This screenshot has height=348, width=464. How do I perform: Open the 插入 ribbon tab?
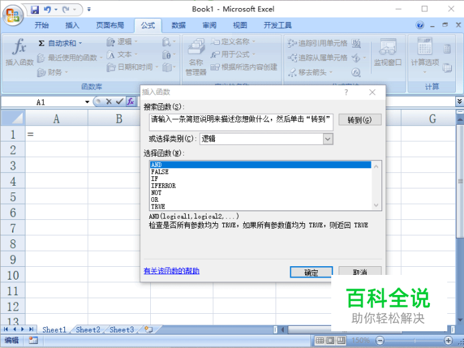click(x=72, y=25)
